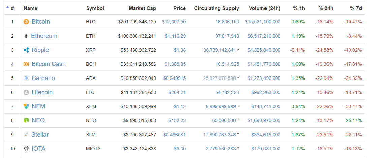Click IOTA price $3.00
Screen dimensions: 374x158
(x=180, y=149)
